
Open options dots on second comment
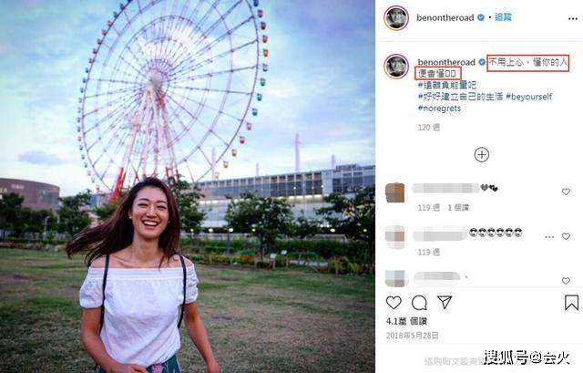point(549,237)
